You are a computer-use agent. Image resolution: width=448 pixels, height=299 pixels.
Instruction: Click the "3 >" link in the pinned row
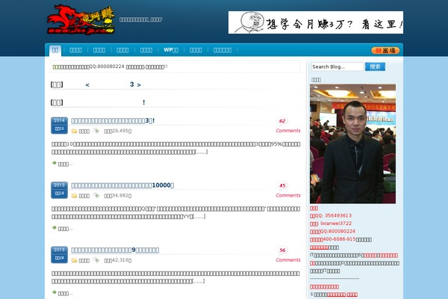click(x=135, y=84)
